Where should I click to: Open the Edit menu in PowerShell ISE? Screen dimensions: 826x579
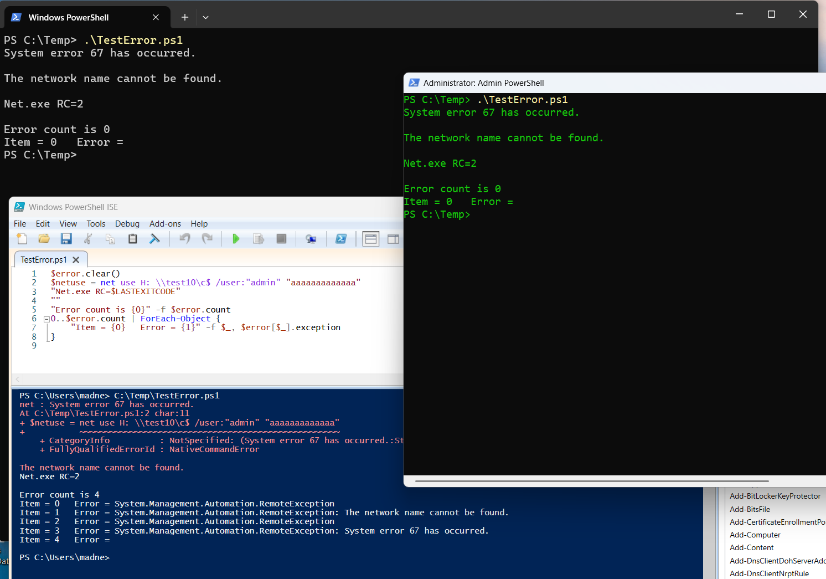43,224
